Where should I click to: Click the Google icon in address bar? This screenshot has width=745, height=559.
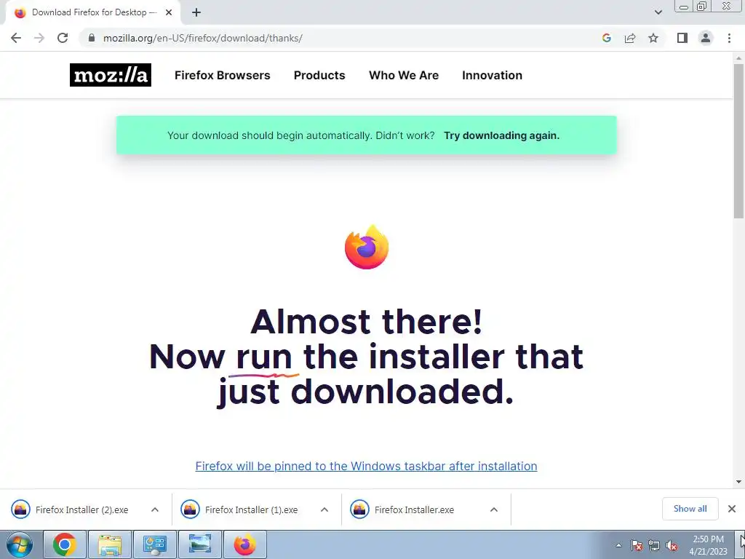pyautogui.click(x=606, y=38)
